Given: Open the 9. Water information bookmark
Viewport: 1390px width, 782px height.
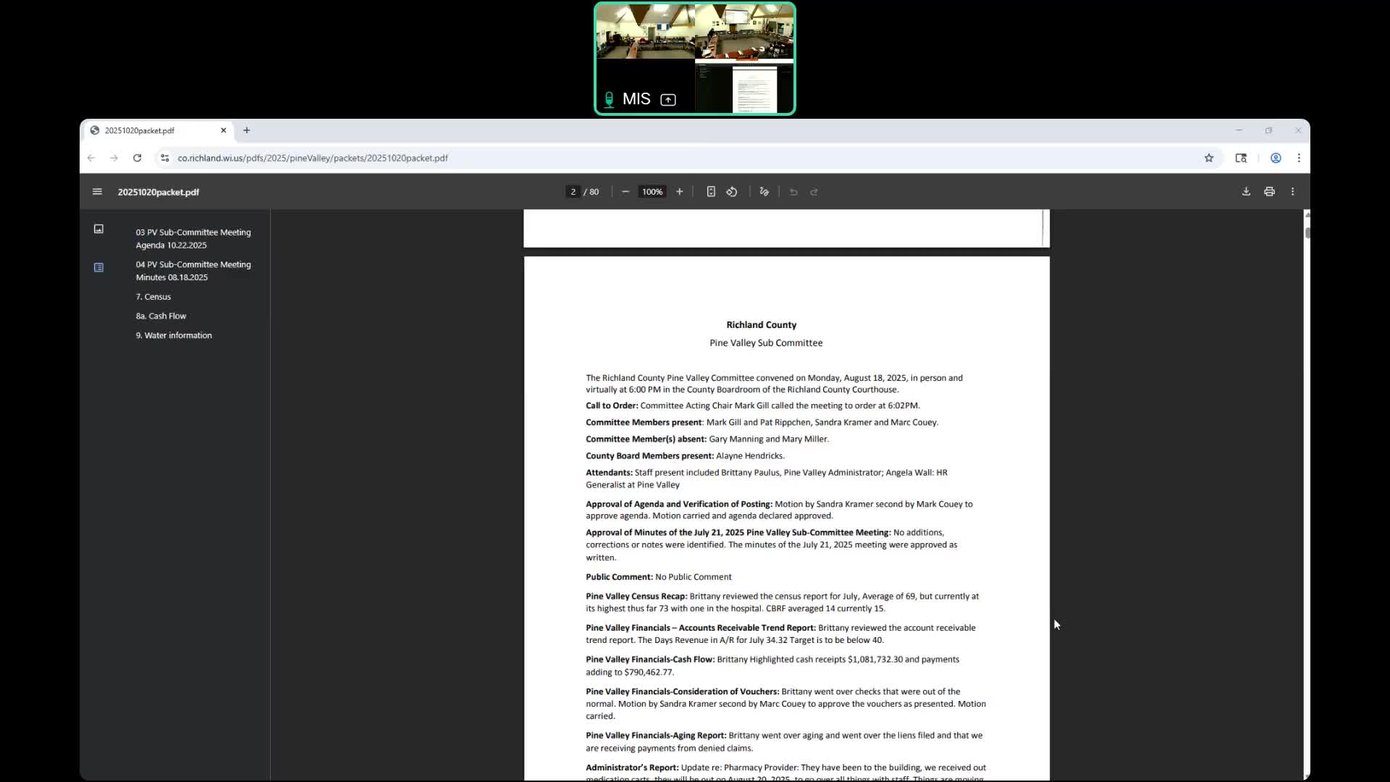Looking at the screenshot, I should 174,335.
